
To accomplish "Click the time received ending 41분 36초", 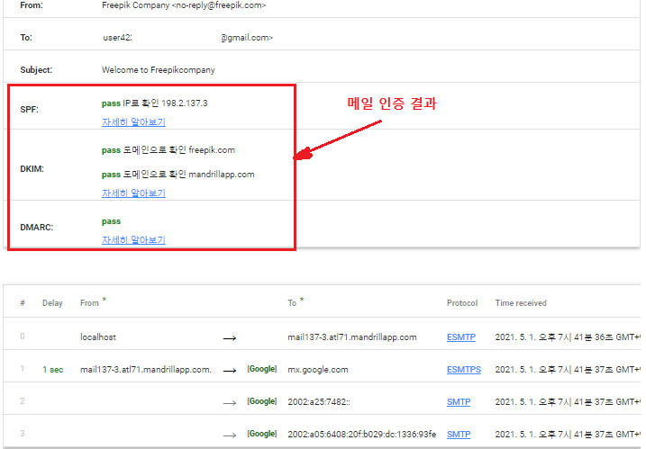I will pos(568,337).
